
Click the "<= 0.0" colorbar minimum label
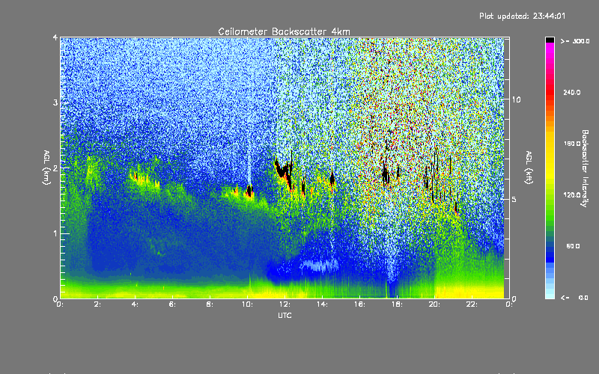(575, 298)
